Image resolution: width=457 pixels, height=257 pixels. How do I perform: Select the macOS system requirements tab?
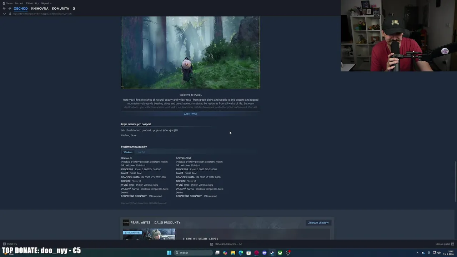click(141, 152)
